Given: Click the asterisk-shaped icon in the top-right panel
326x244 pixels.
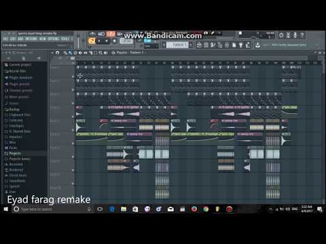Looking at the screenshot, I should (x=288, y=35).
